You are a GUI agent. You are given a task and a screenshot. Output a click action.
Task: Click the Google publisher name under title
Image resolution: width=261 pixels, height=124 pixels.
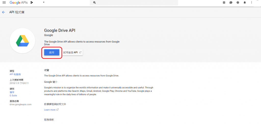(48, 35)
